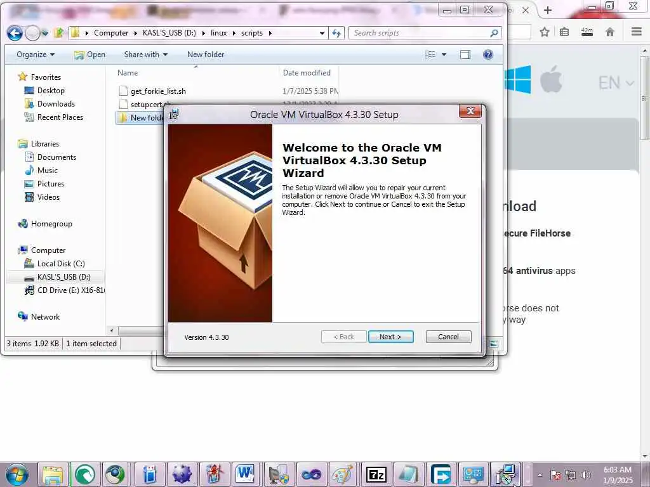Sort files by Name column header
This screenshot has height=487, width=650.
(x=127, y=72)
